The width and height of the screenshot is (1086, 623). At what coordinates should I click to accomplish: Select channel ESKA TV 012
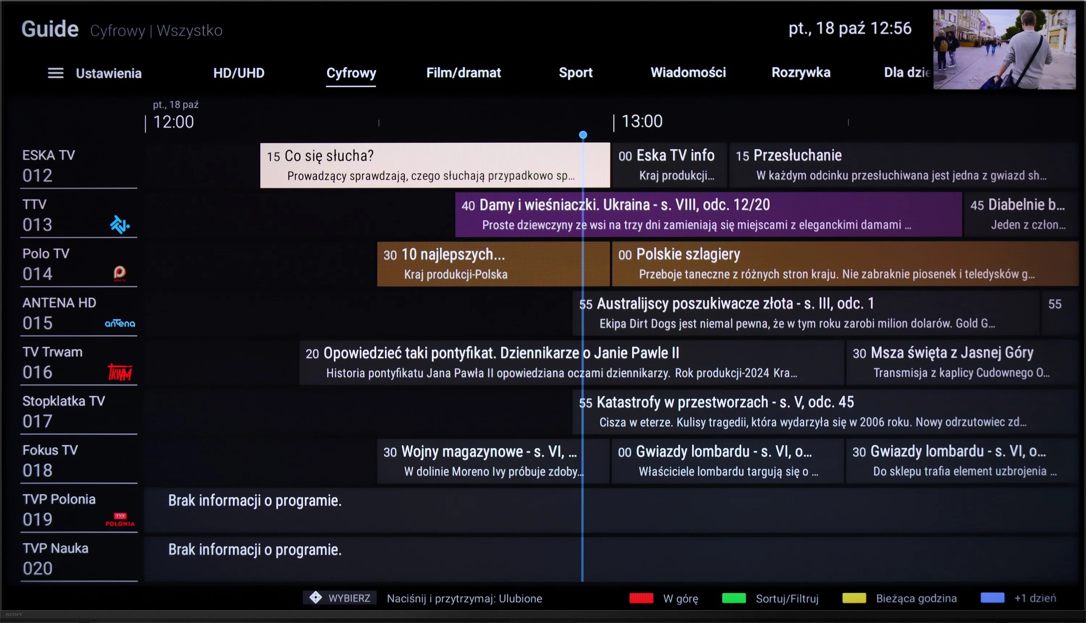coord(79,166)
